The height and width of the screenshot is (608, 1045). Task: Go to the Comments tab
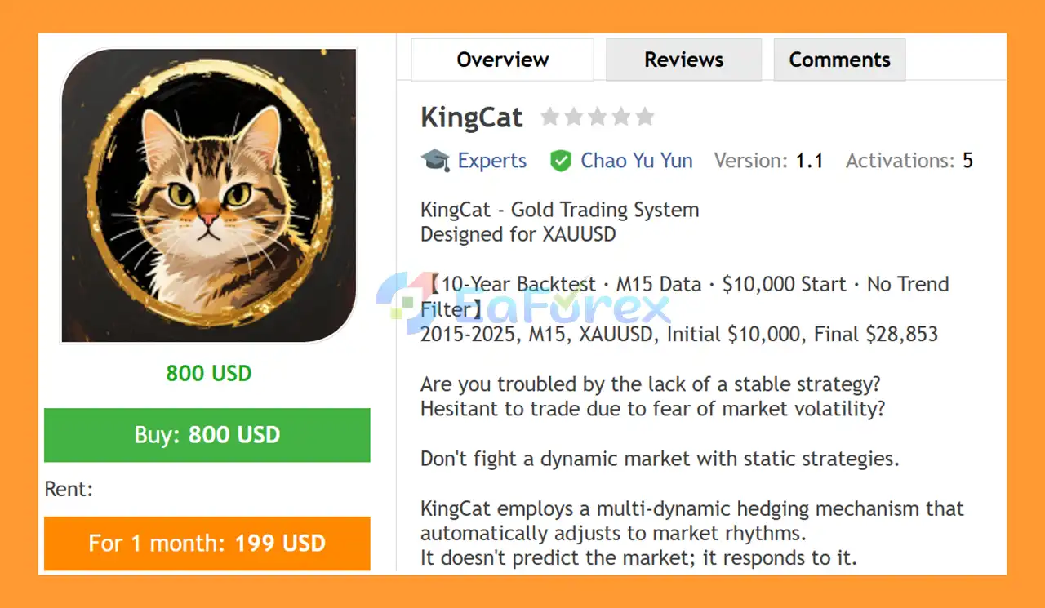[839, 60]
